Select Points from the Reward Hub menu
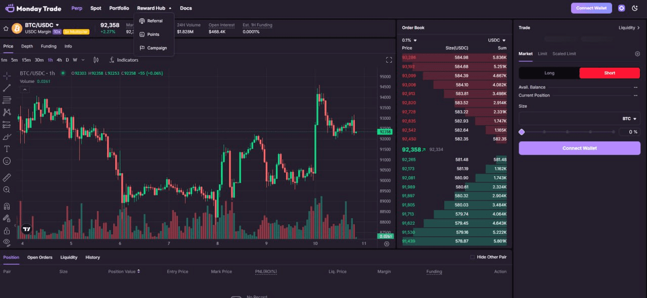The height and width of the screenshot is (298, 647). click(x=153, y=34)
